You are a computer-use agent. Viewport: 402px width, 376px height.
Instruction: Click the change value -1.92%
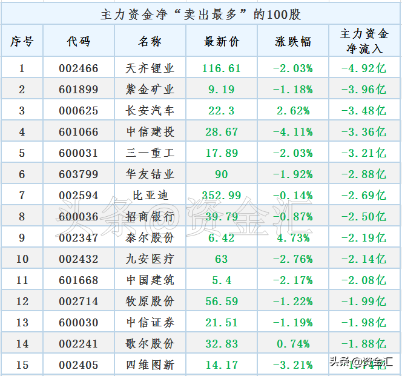click(293, 174)
